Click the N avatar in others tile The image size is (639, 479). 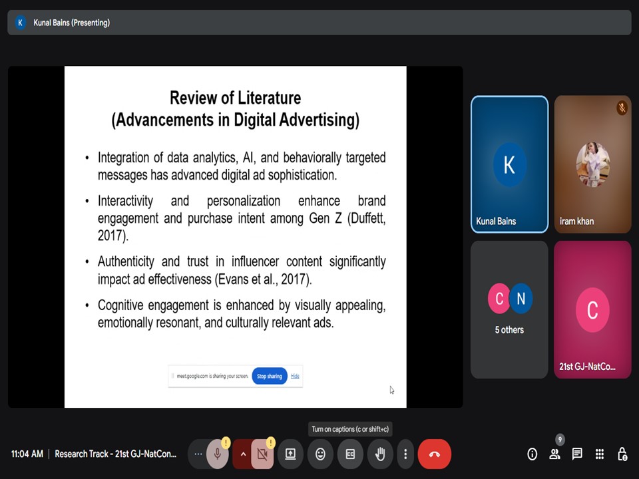pos(521,299)
